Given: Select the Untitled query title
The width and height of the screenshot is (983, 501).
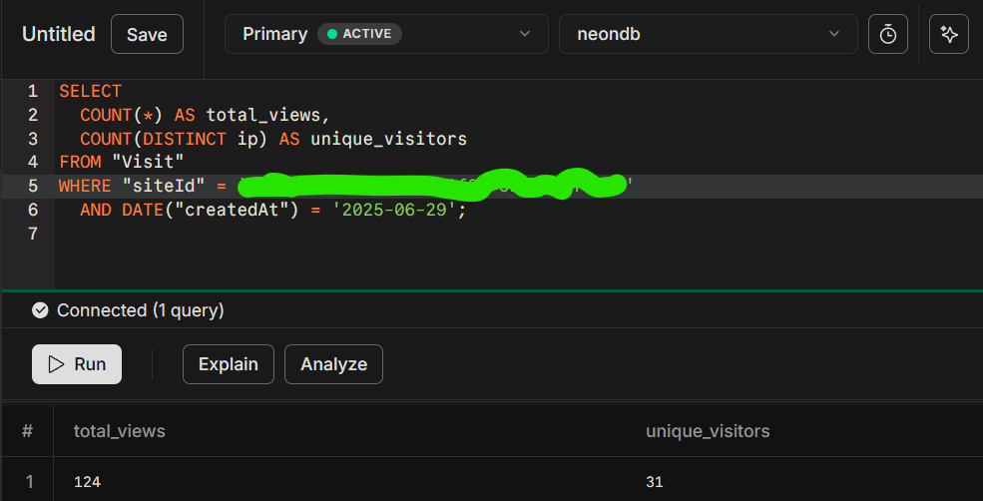Looking at the screenshot, I should click(x=59, y=34).
